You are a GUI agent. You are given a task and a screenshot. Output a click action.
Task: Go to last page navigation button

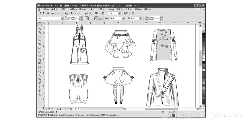(x=69, y=109)
